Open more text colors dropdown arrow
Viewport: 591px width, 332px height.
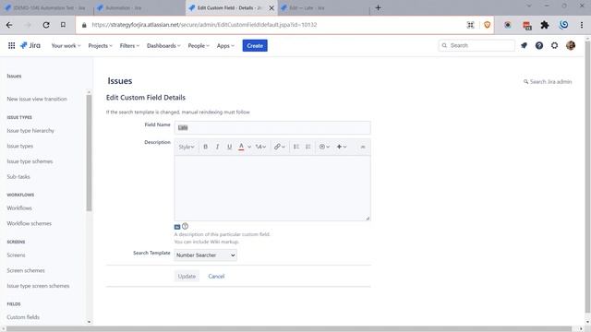(x=249, y=147)
